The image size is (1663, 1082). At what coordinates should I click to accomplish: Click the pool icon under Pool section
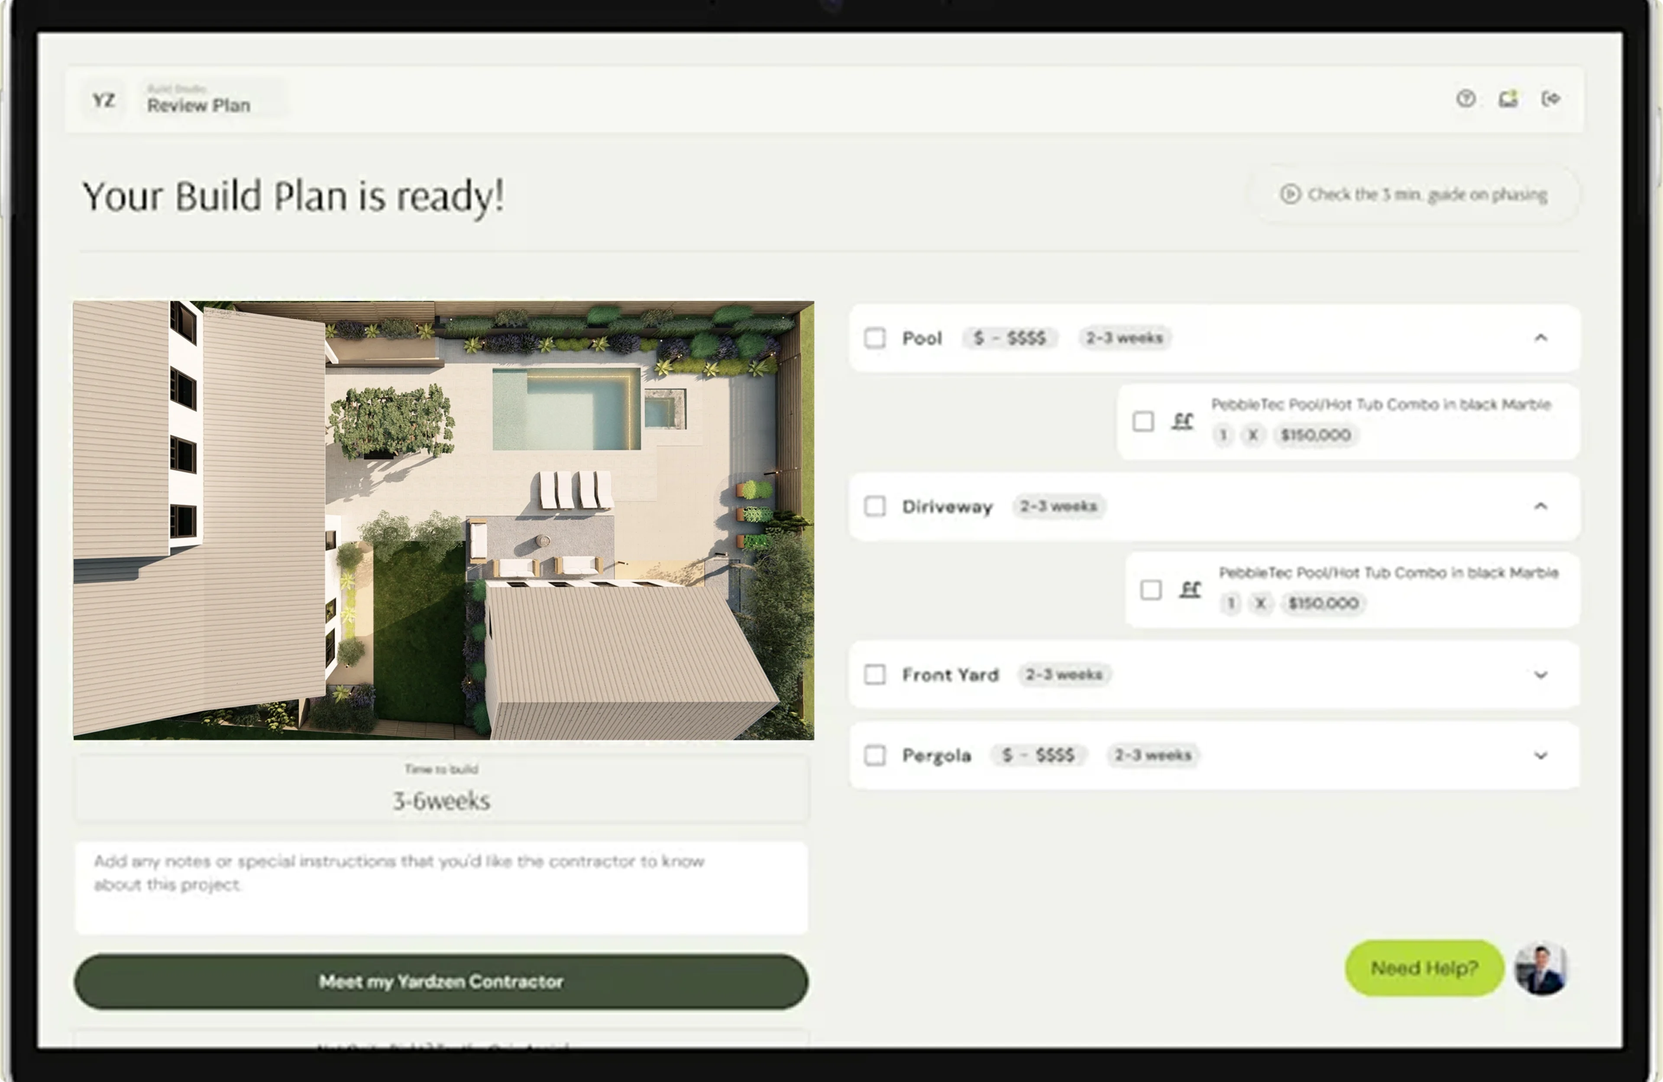pos(1182,421)
